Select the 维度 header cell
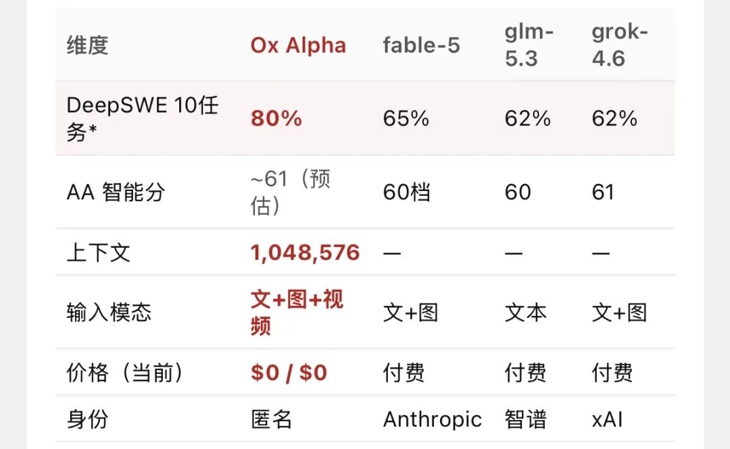Image resolution: width=730 pixels, height=449 pixels. [87, 46]
